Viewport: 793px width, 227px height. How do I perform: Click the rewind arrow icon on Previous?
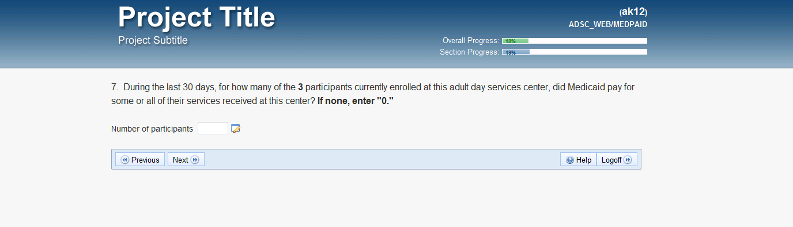[124, 160]
